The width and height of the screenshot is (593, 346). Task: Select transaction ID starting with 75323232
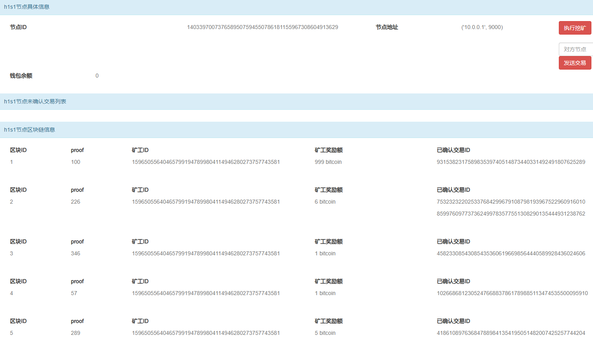[511, 202]
